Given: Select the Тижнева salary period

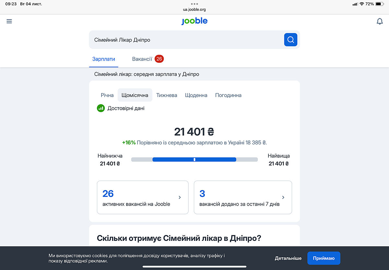Looking at the screenshot, I should (167, 95).
